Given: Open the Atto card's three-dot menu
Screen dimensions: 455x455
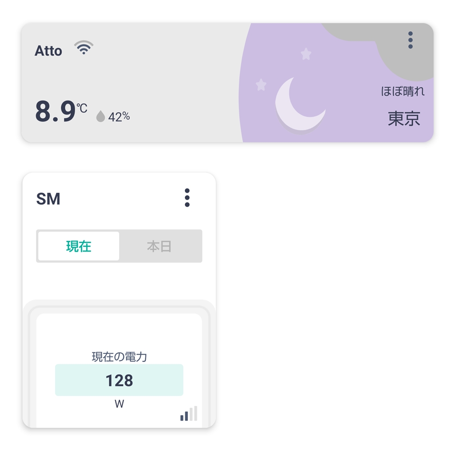Looking at the screenshot, I should tap(410, 40).
